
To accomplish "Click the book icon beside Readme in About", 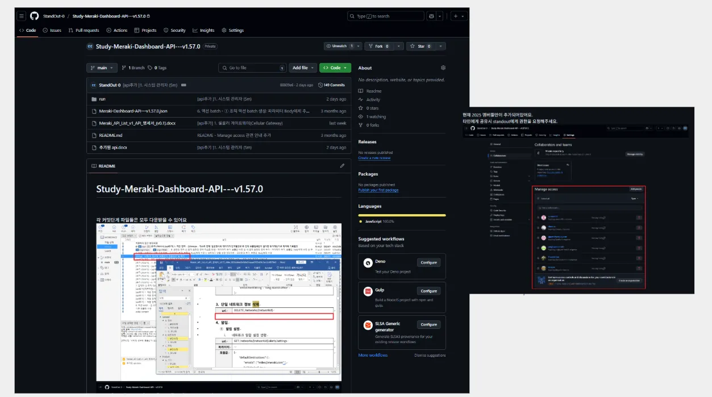I will 361,91.
